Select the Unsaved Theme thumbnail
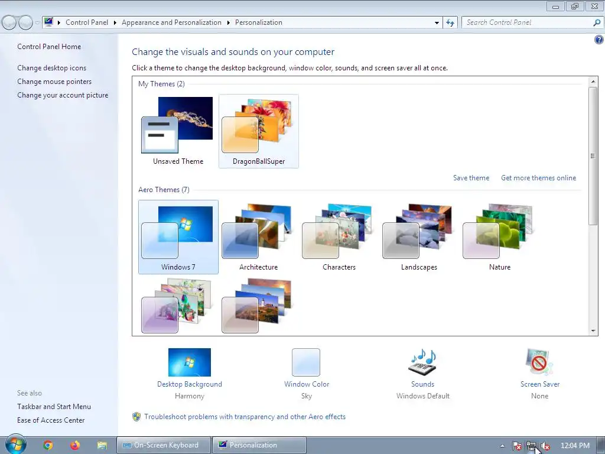The height and width of the screenshot is (454, 605). coord(178,131)
